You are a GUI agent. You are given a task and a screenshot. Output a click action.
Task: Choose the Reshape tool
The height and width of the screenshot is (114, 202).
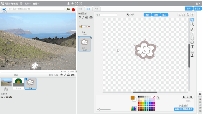click(x=192, y=24)
